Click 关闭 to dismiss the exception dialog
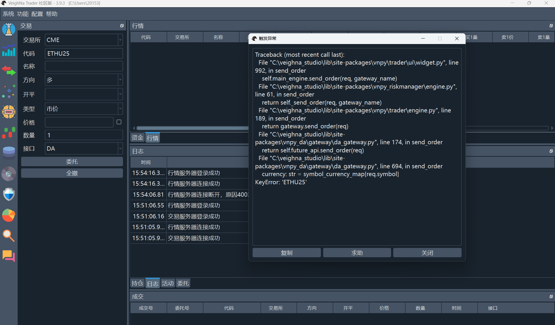 [427, 253]
